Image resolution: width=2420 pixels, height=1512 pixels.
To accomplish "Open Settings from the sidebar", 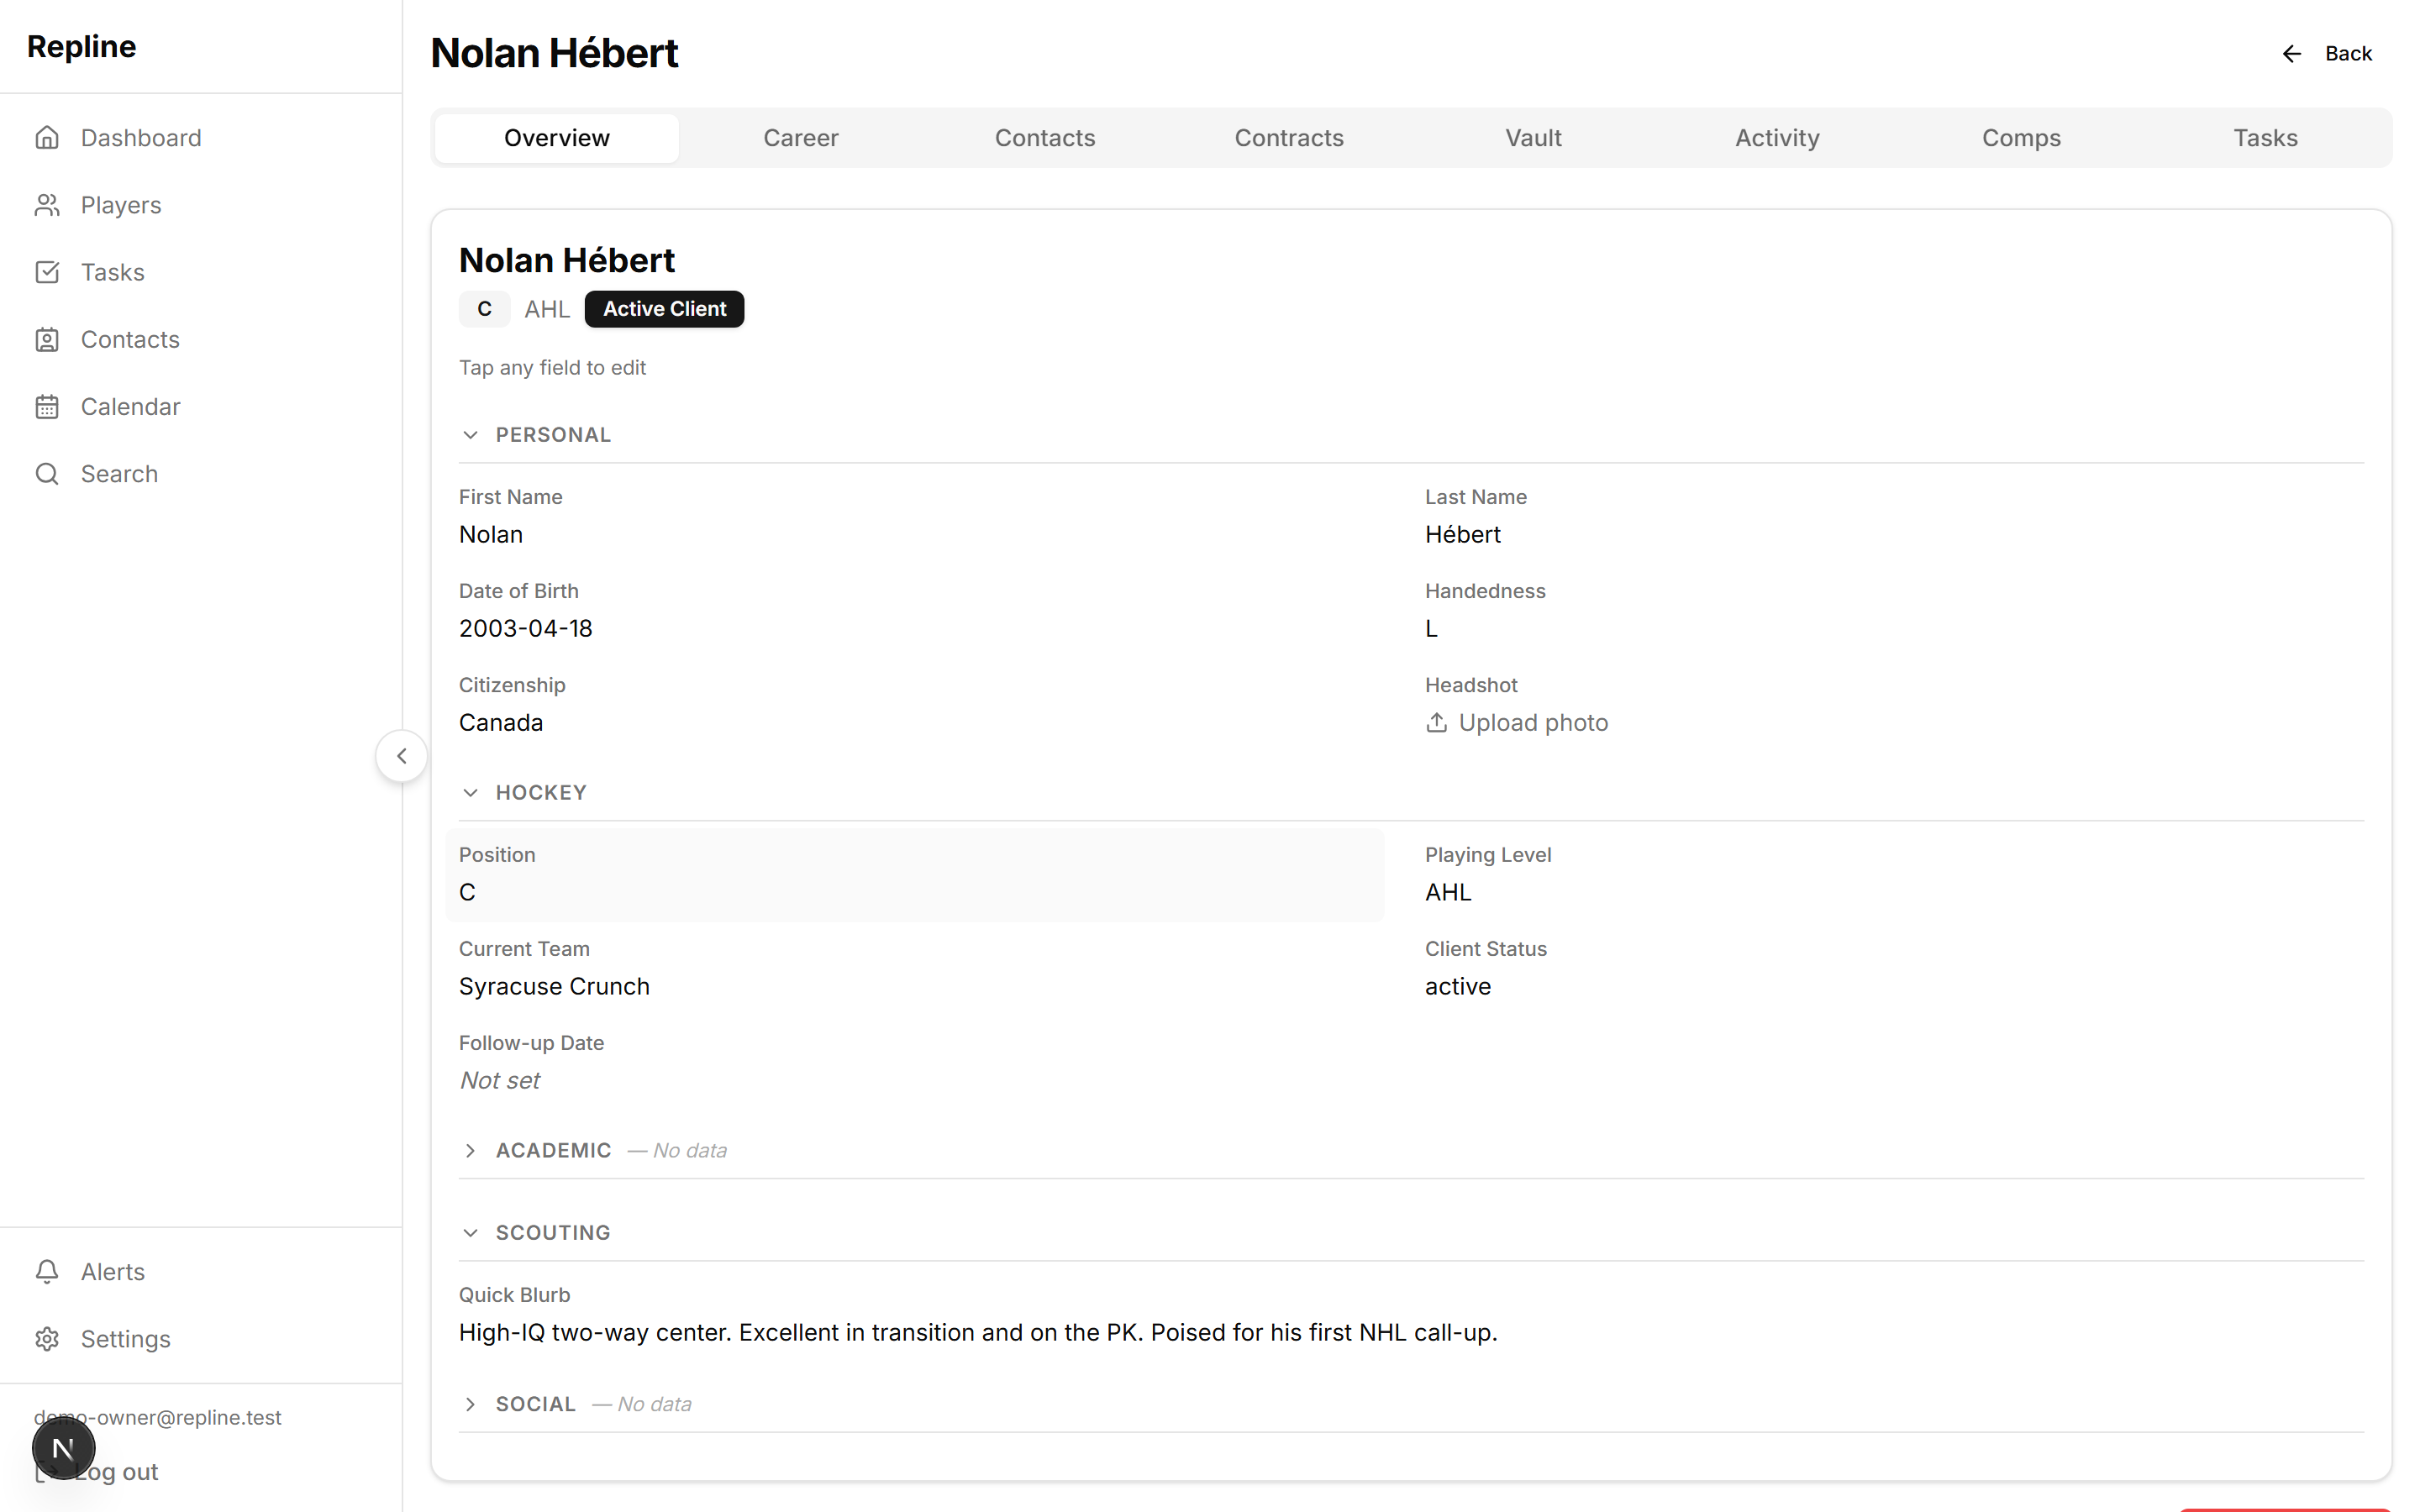I will pos(126,1339).
